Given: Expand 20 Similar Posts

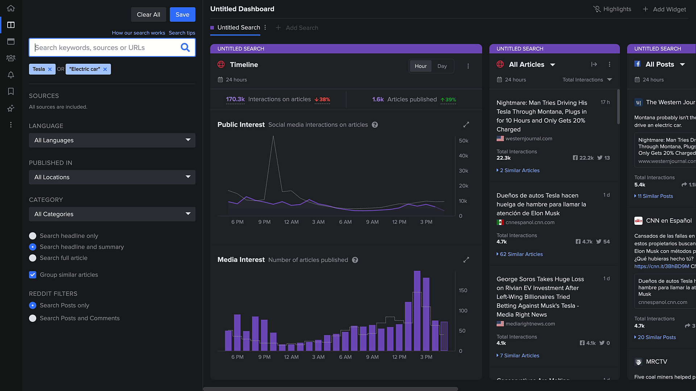Looking at the screenshot, I should 655,337.
